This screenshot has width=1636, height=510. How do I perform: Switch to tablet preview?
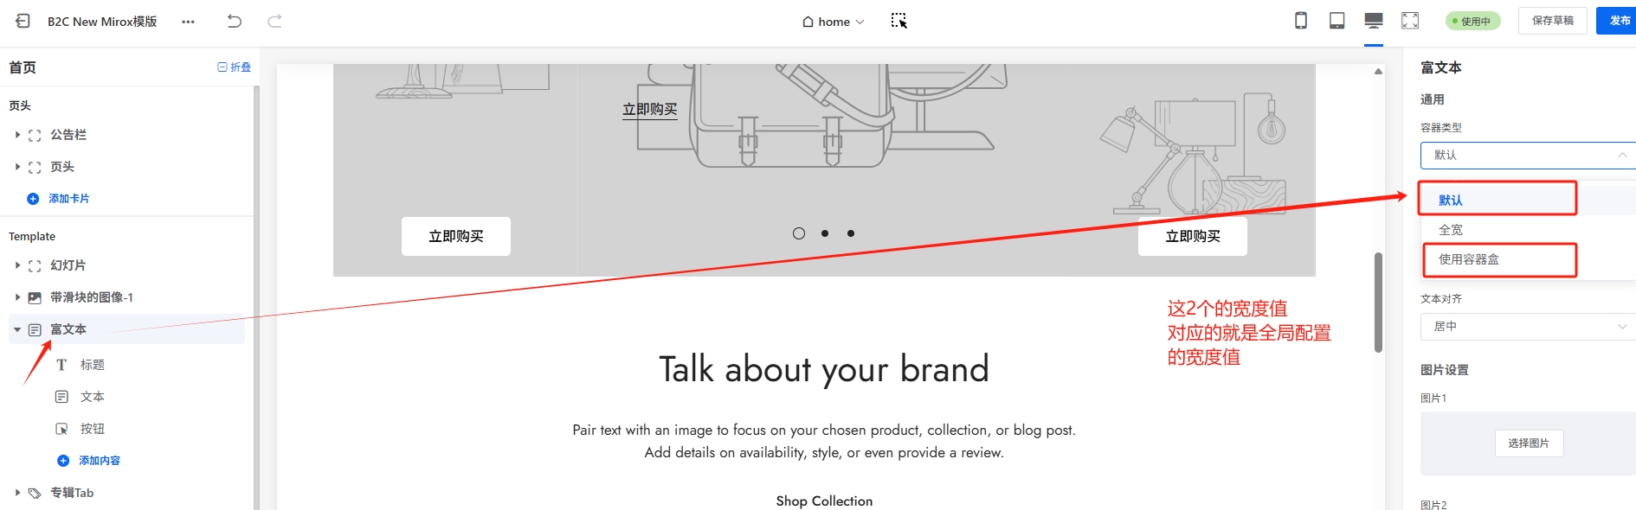click(1336, 21)
